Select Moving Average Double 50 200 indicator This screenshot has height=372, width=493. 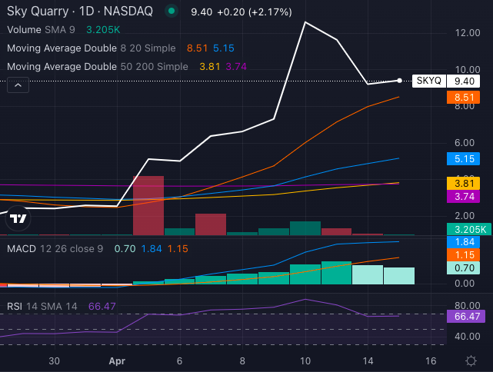(x=98, y=67)
